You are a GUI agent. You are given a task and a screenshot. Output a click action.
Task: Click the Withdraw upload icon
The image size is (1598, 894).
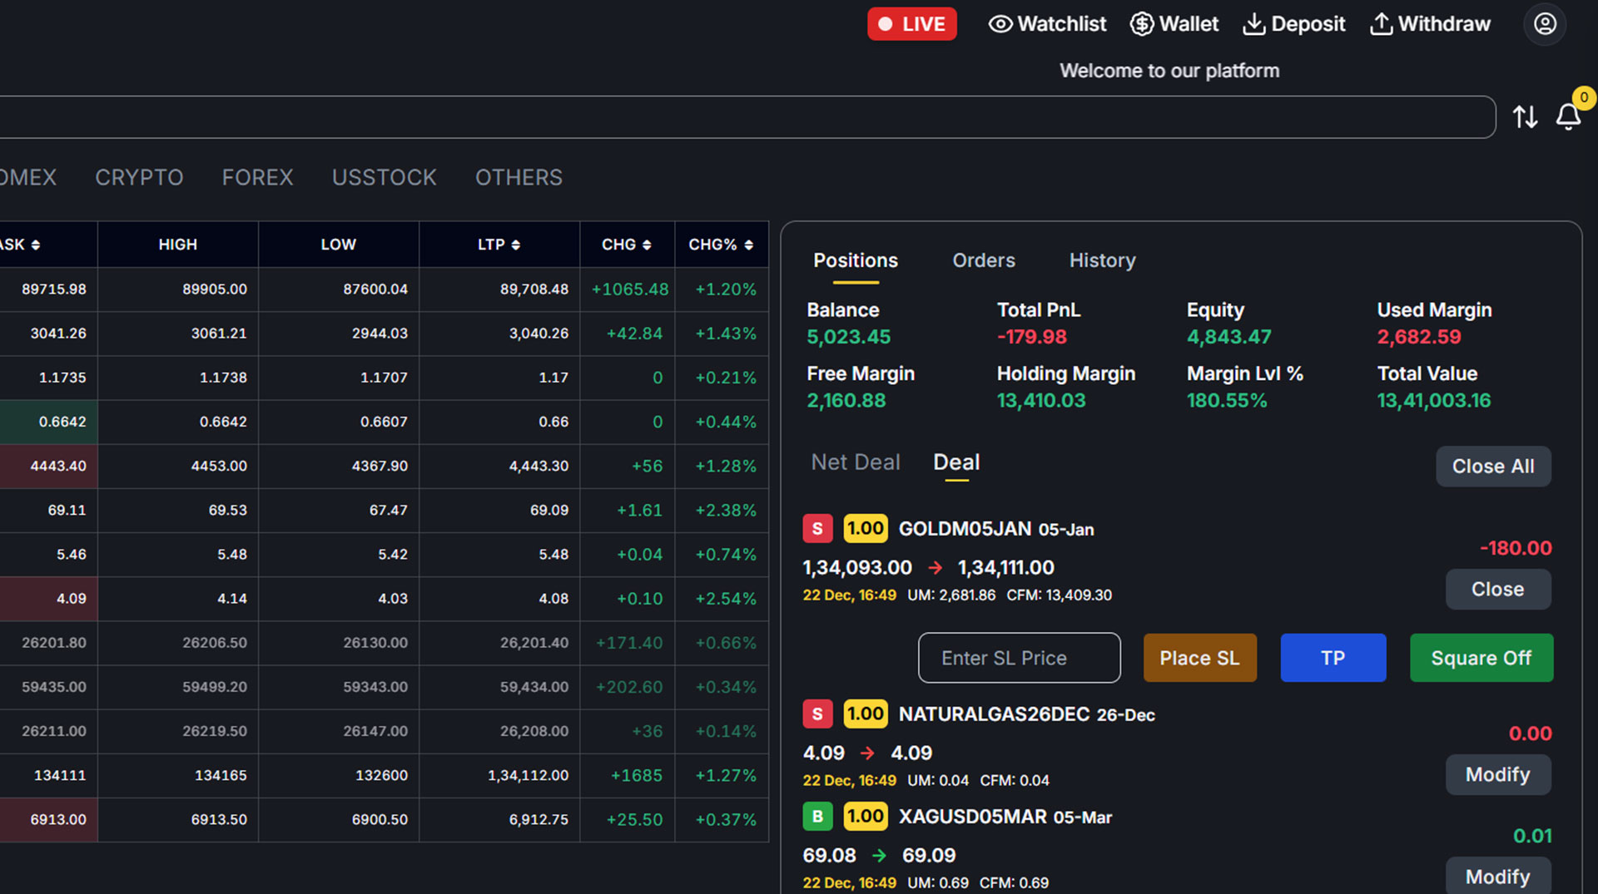point(1381,24)
